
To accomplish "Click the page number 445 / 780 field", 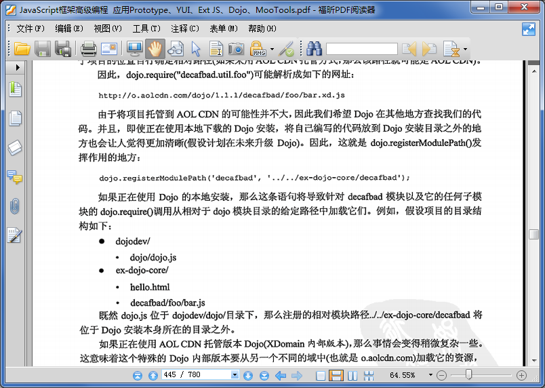I will click(x=197, y=375).
